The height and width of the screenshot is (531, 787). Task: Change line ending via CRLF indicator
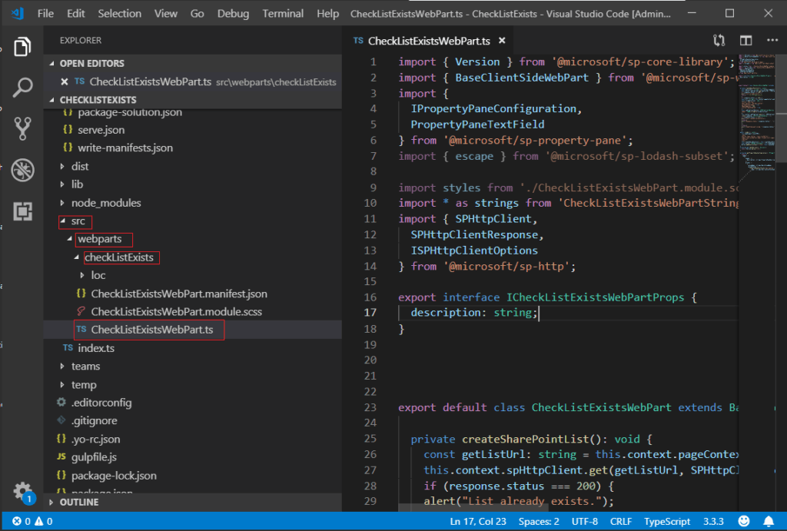pyautogui.click(x=621, y=522)
